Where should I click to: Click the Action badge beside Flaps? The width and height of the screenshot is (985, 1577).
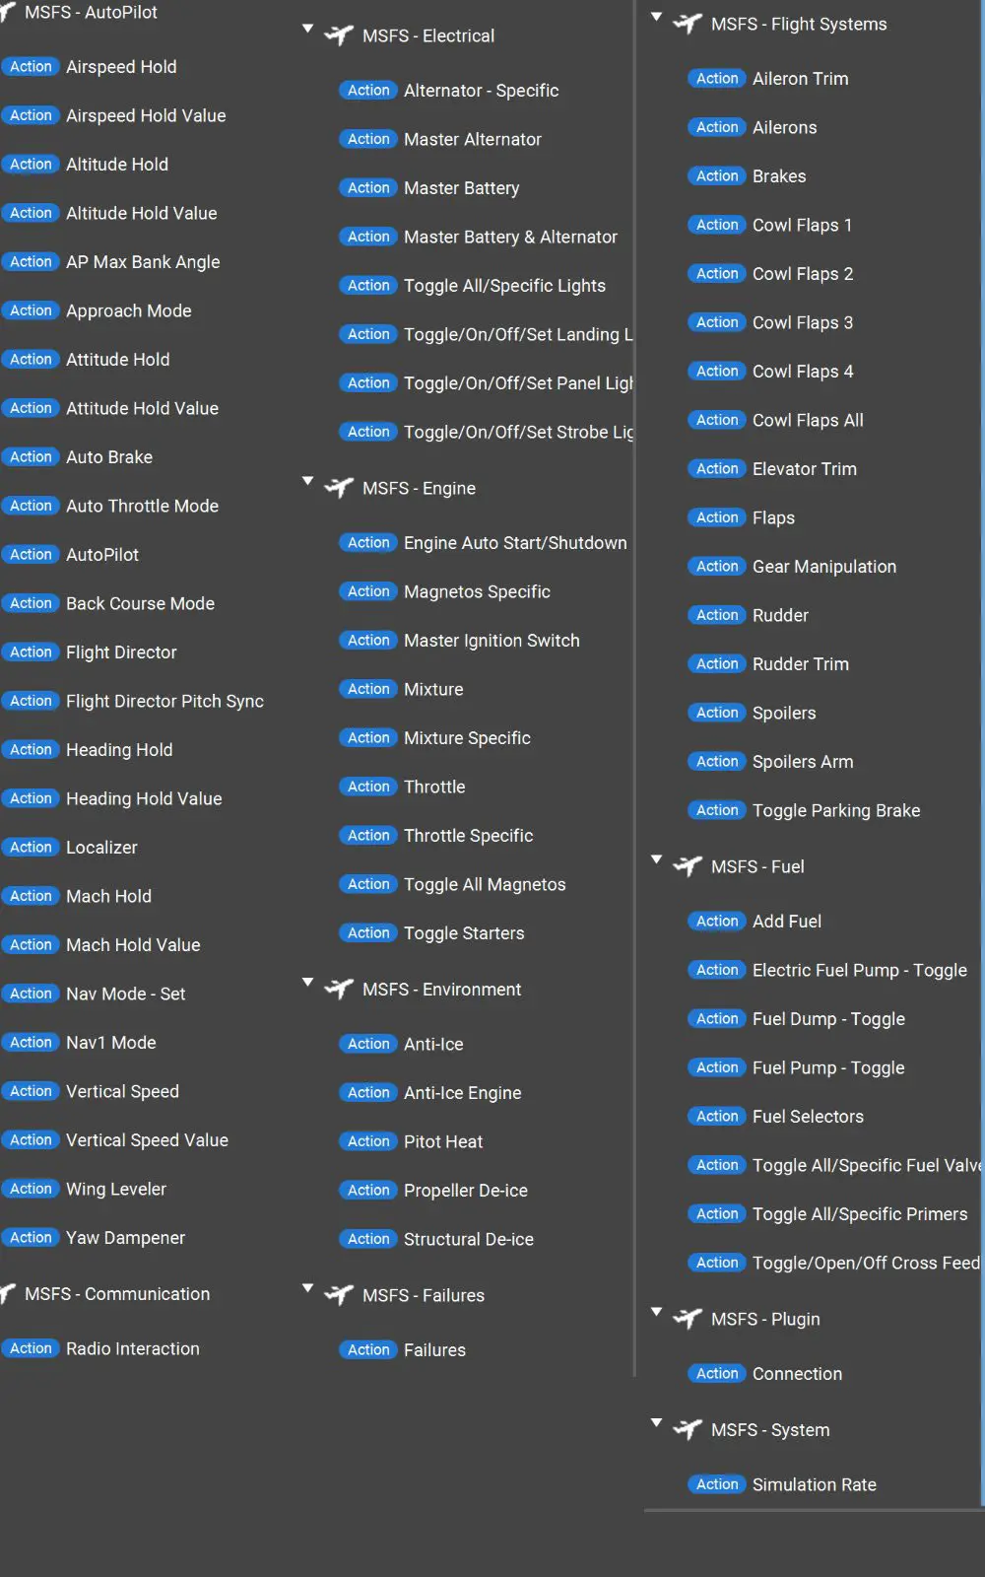[717, 517]
